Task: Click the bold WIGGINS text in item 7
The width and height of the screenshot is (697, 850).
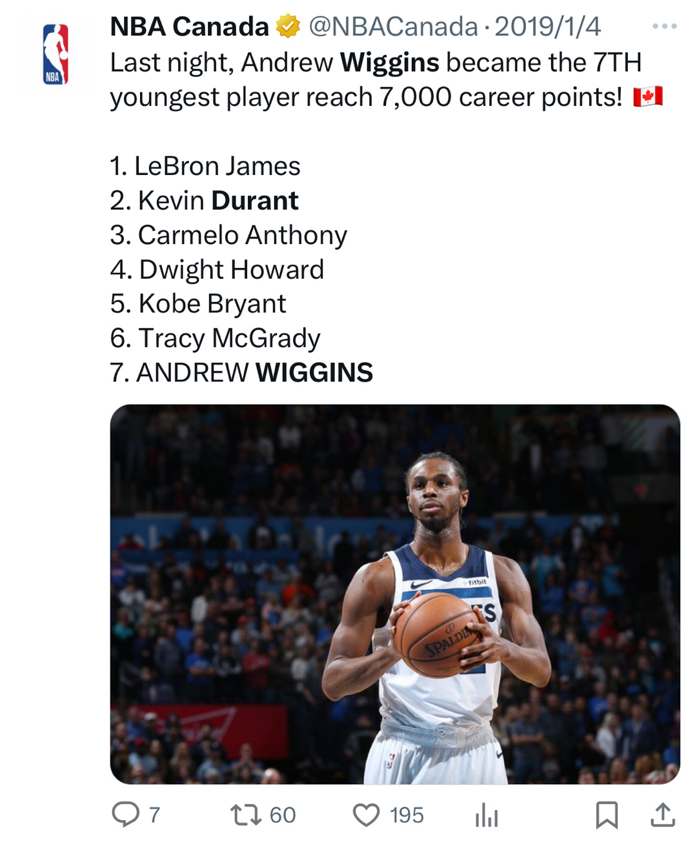Action: (x=314, y=372)
